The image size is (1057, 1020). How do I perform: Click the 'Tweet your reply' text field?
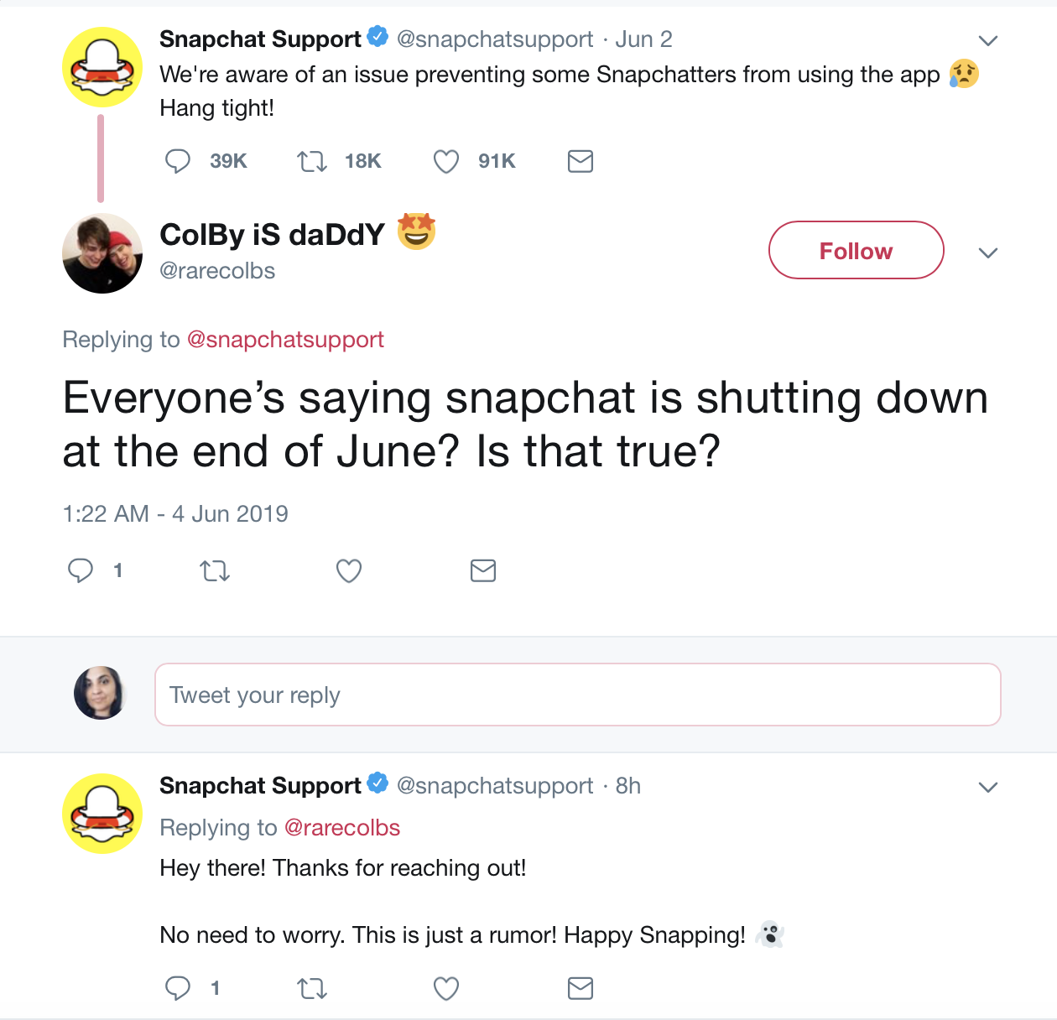coord(577,695)
